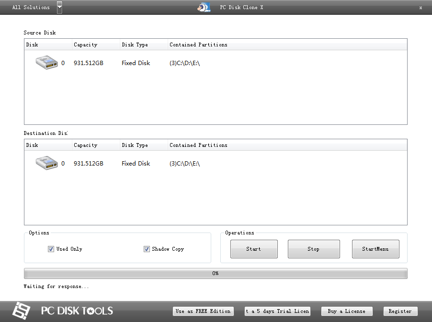Click destination Disk column header
This screenshot has height=322, width=432.
tap(48, 145)
